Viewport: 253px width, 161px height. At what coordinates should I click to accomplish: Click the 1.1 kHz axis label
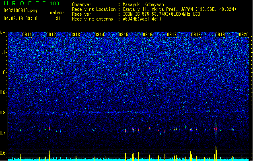click(x=4, y=52)
